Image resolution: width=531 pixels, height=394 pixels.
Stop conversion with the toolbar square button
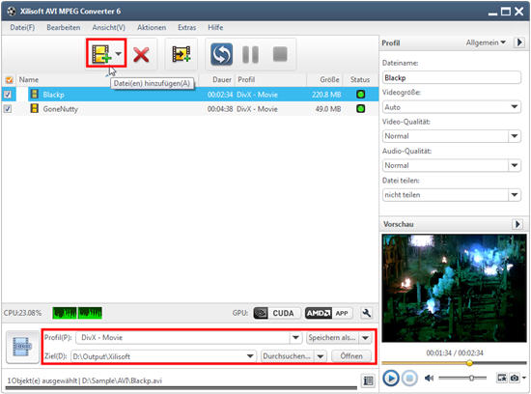pyautogui.click(x=280, y=54)
